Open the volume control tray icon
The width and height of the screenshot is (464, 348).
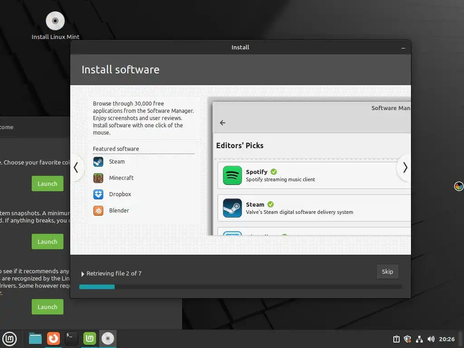click(x=431, y=339)
